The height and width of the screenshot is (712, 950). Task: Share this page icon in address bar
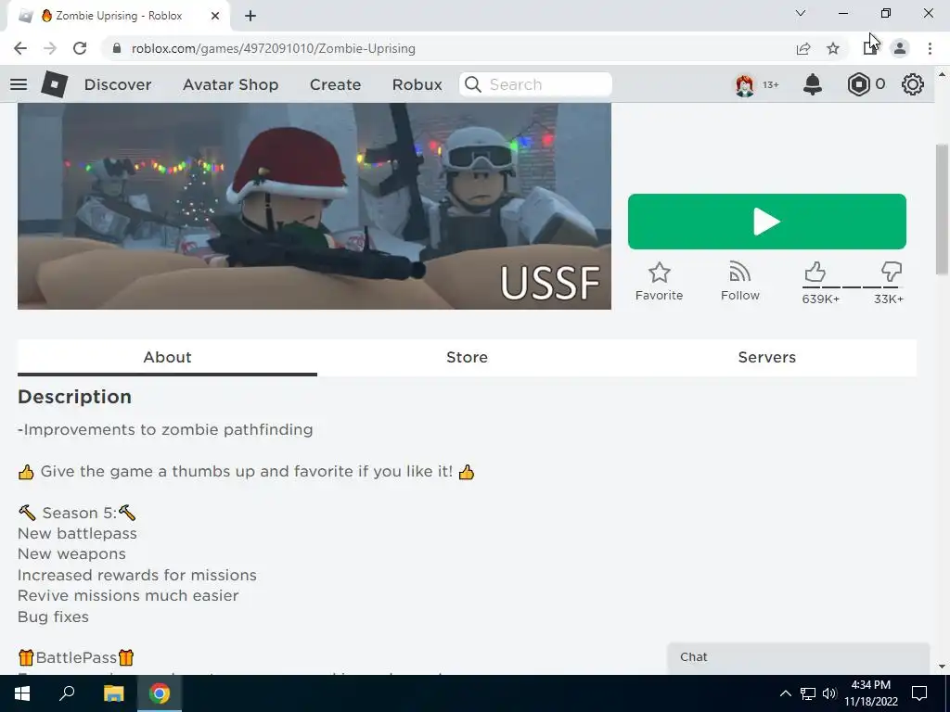tap(803, 48)
